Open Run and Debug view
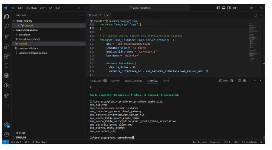Viewport: 272px width, 150px height. point(7,46)
